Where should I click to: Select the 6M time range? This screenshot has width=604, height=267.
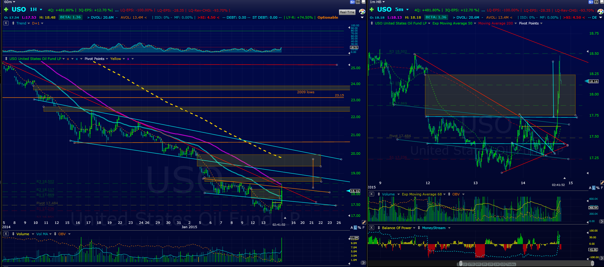coord(478,264)
